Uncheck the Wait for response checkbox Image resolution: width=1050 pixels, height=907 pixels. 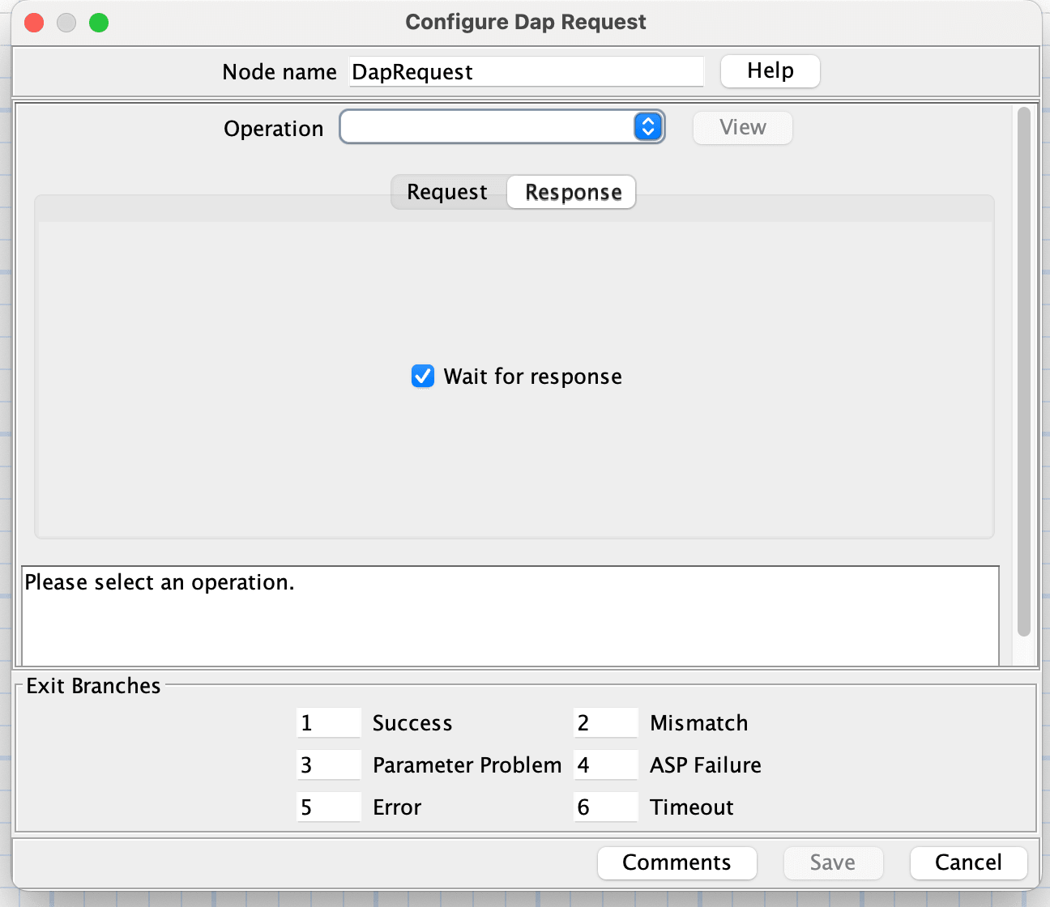pos(422,376)
